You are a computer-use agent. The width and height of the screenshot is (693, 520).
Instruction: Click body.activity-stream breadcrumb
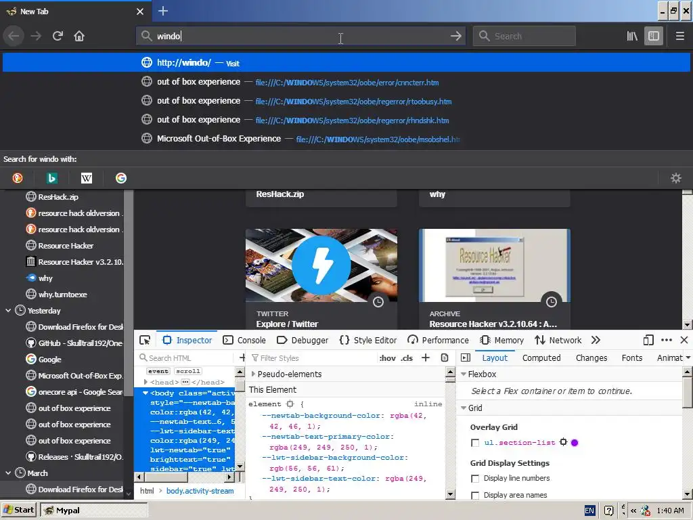200,491
